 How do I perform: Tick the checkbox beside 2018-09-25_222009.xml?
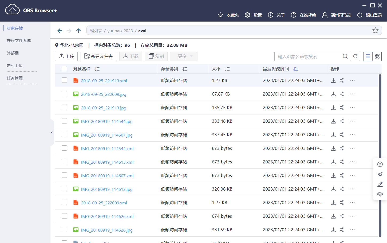point(64,203)
